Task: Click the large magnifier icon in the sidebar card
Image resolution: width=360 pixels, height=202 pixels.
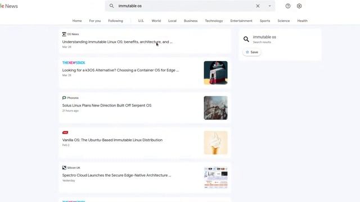Action: click(246, 39)
